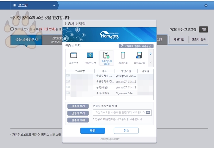
Task: Click the Hometax logo banner
Action: (109, 35)
